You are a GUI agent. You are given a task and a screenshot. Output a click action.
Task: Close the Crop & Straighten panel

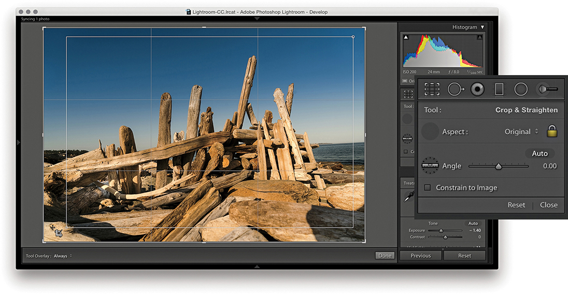549,205
